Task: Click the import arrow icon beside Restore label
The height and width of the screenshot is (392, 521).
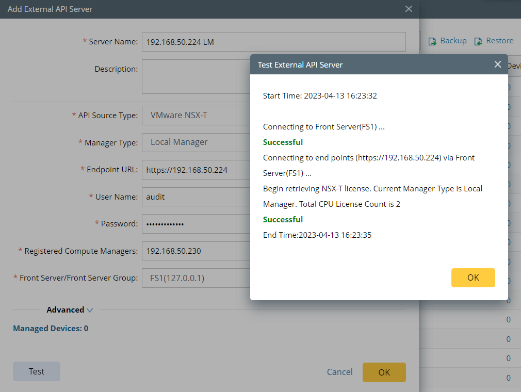Action: coord(480,40)
